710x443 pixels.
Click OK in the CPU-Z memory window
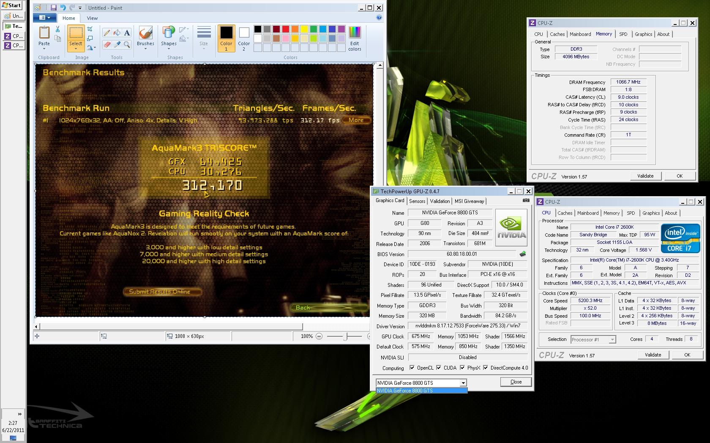(x=680, y=176)
